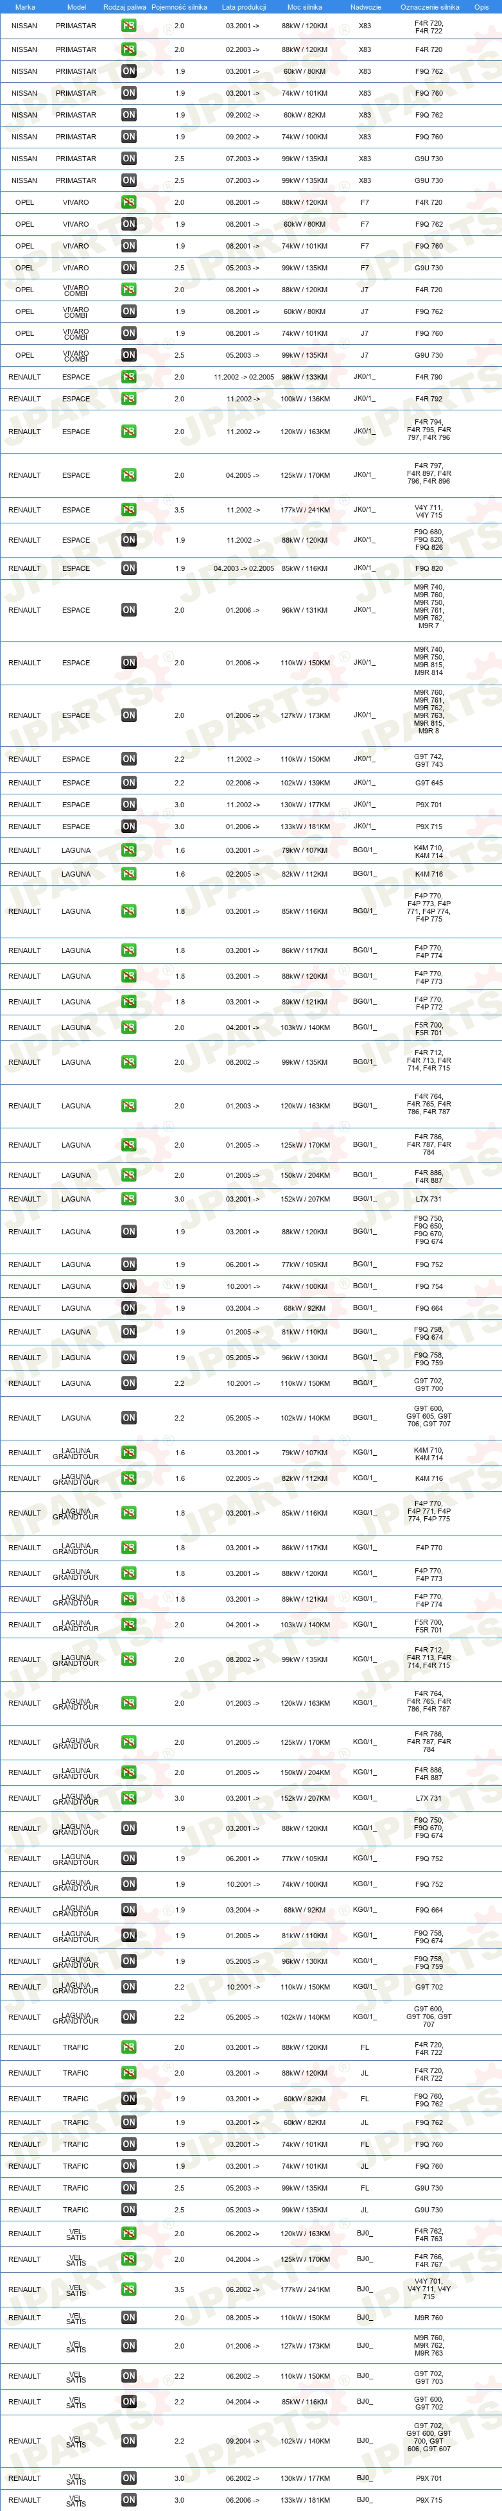The image size is (502, 2511).
Task: Click diesel icon for Renault Trafic 2.5 JL
Action: (128, 2210)
